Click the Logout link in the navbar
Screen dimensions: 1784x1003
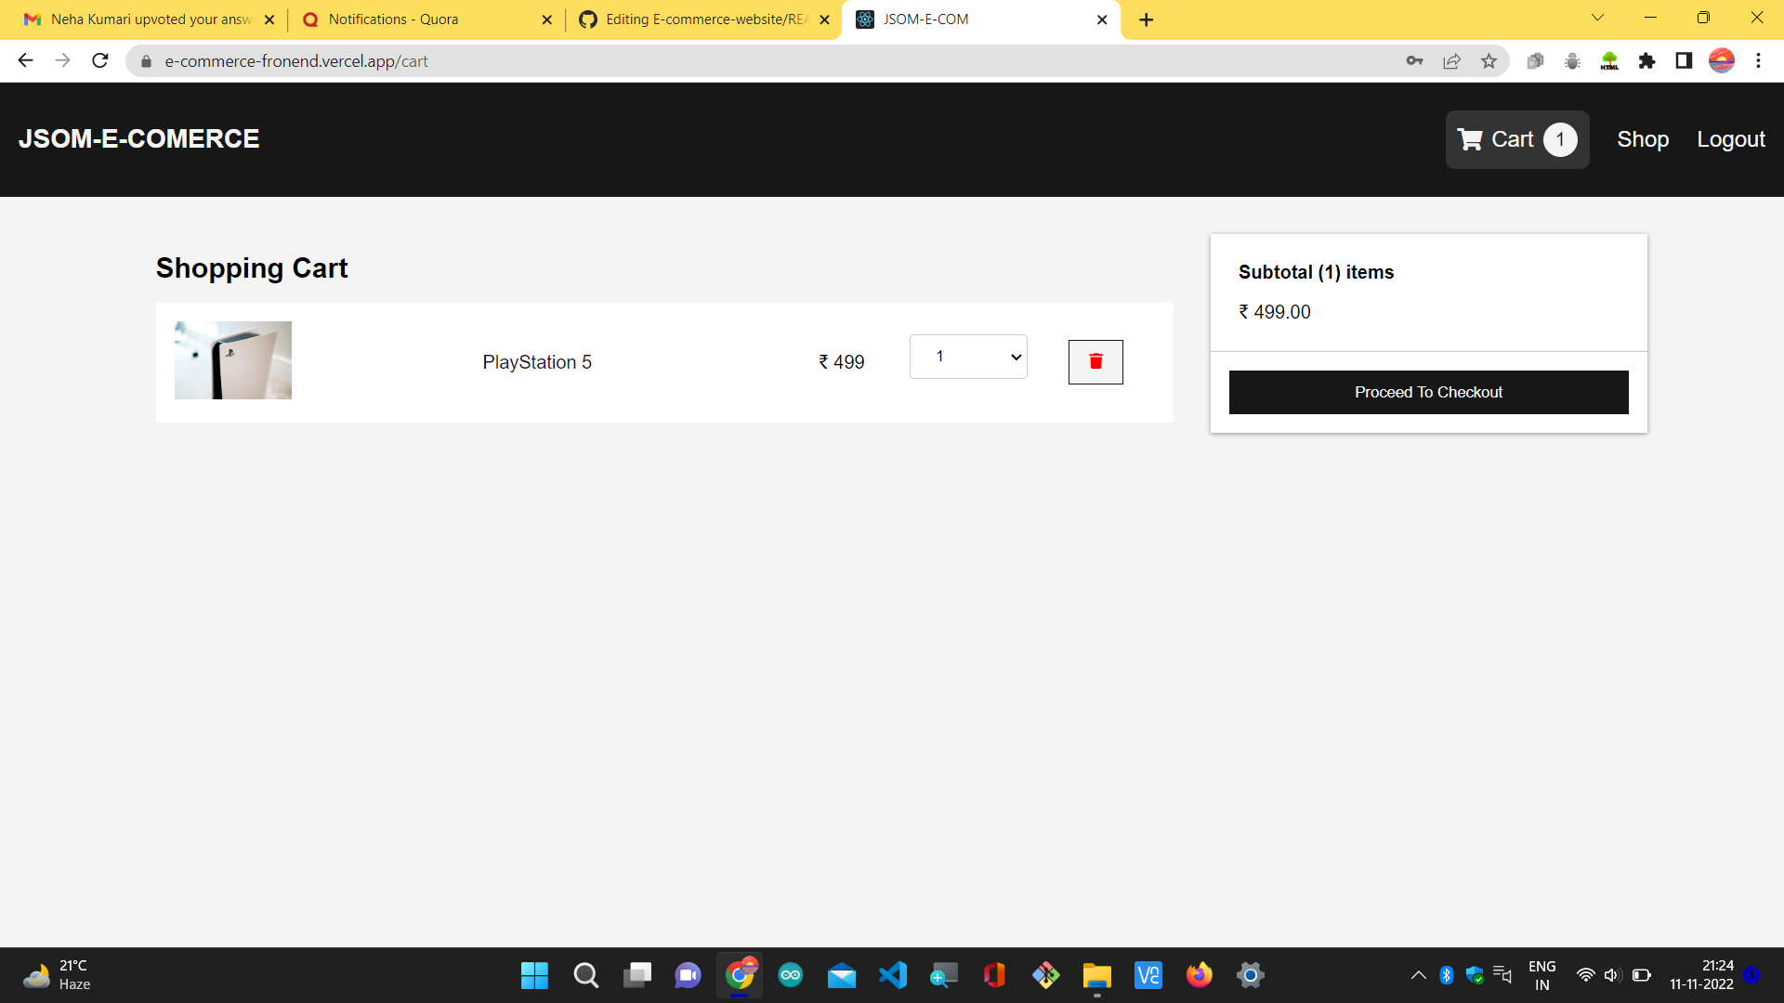tap(1731, 138)
